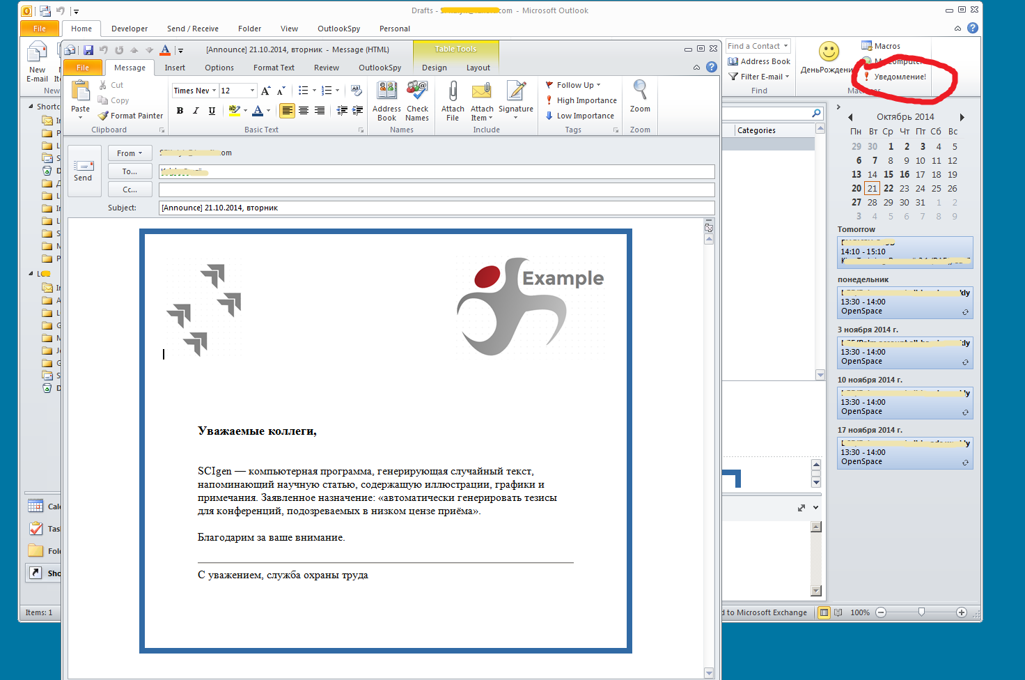This screenshot has width=1025, height=680.
Task: Toggle High Importance tag
Action: click(581, 100)
